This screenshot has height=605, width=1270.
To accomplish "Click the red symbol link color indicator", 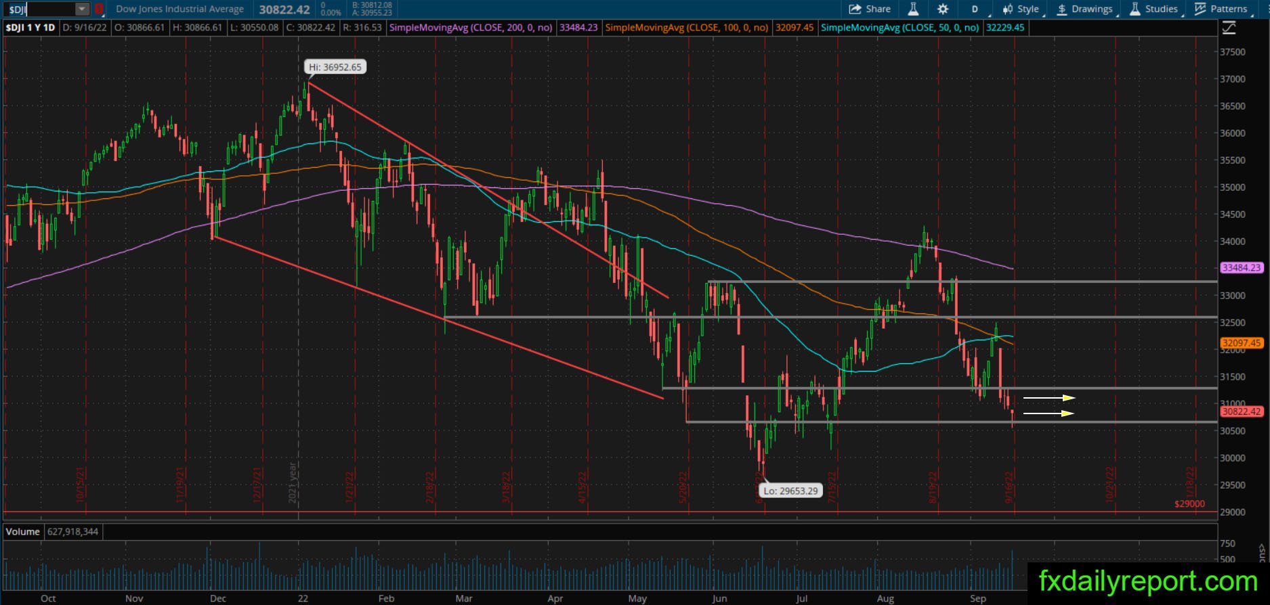I will (x=99, y=9).
